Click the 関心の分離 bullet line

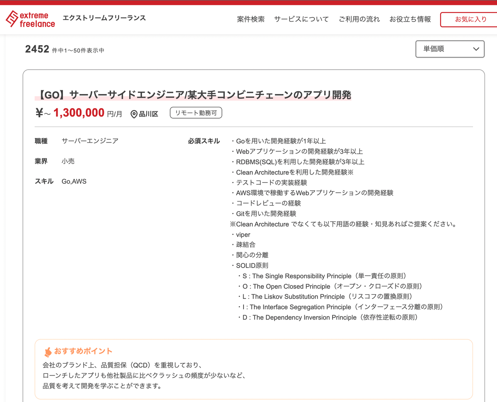click(x=249, y=255)
